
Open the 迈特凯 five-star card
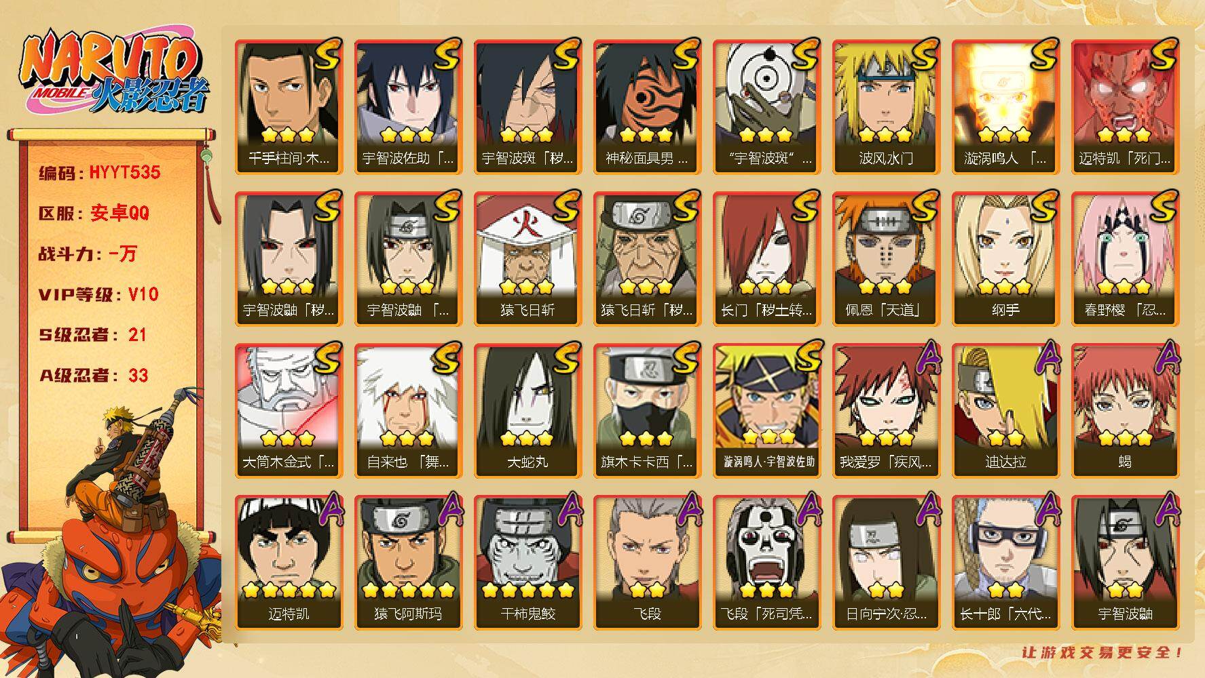pyautogui.click(x=289, y=562)
